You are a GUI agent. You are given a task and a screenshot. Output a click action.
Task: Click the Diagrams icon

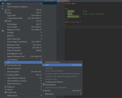pyautogui.click(x=6, y=87)
